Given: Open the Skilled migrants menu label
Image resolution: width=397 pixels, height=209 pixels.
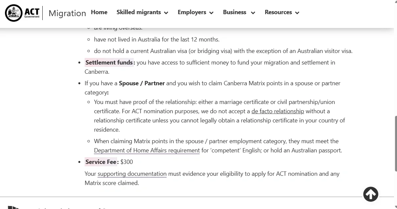Looking at the screenshot, I should click(x=139, y=12).
